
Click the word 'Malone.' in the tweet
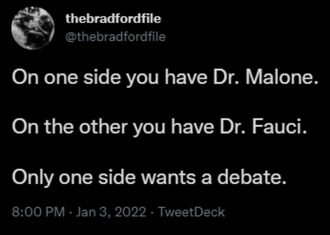point(282,77)
